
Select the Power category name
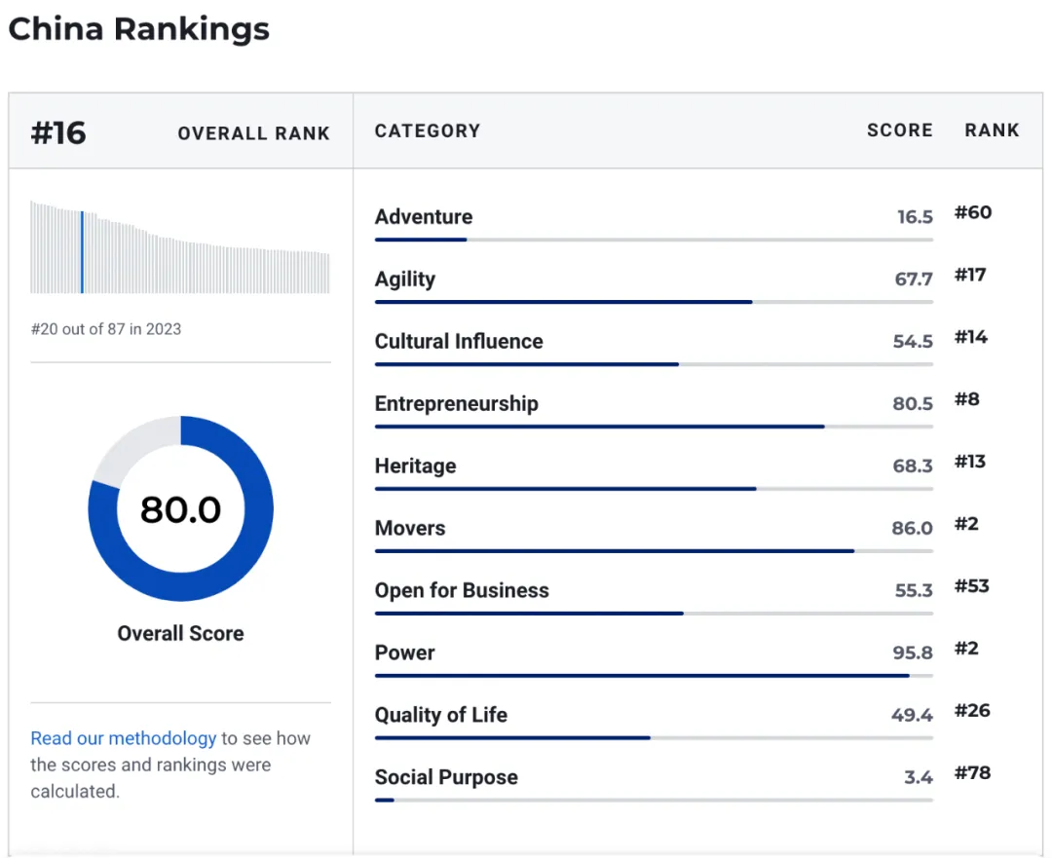click(x=404, y=653)
